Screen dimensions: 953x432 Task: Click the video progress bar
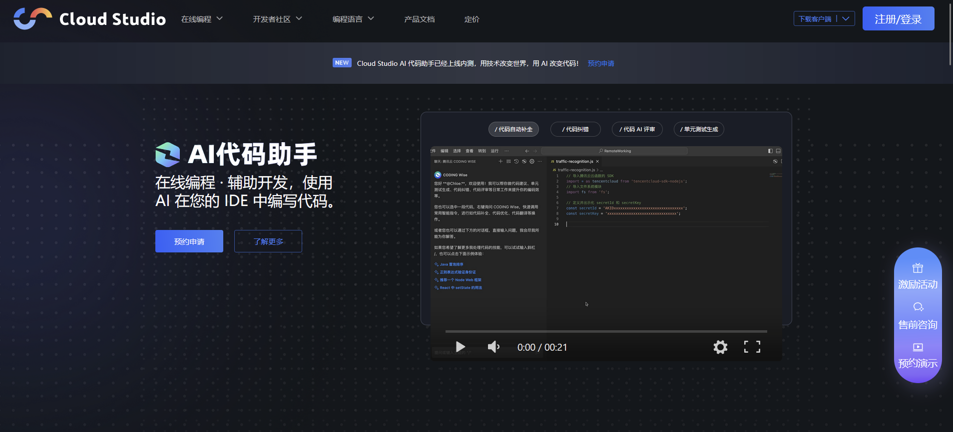click(606, 331)
